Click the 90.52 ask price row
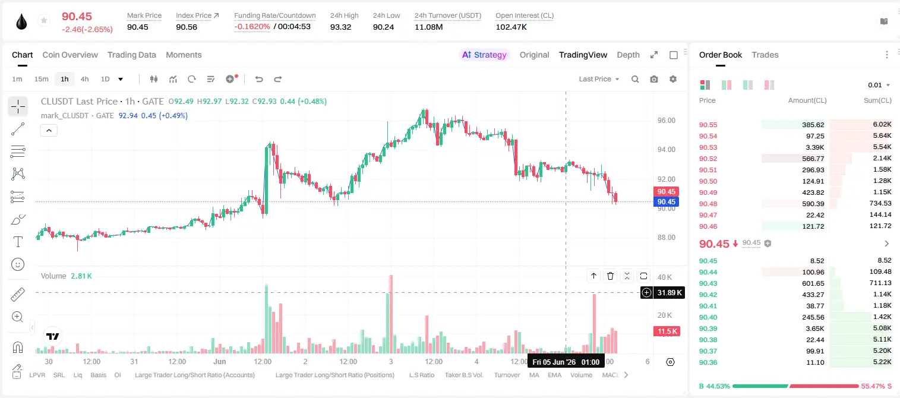Image resolution: width=900 pixels, height=398 pixels. click(795, 159)
